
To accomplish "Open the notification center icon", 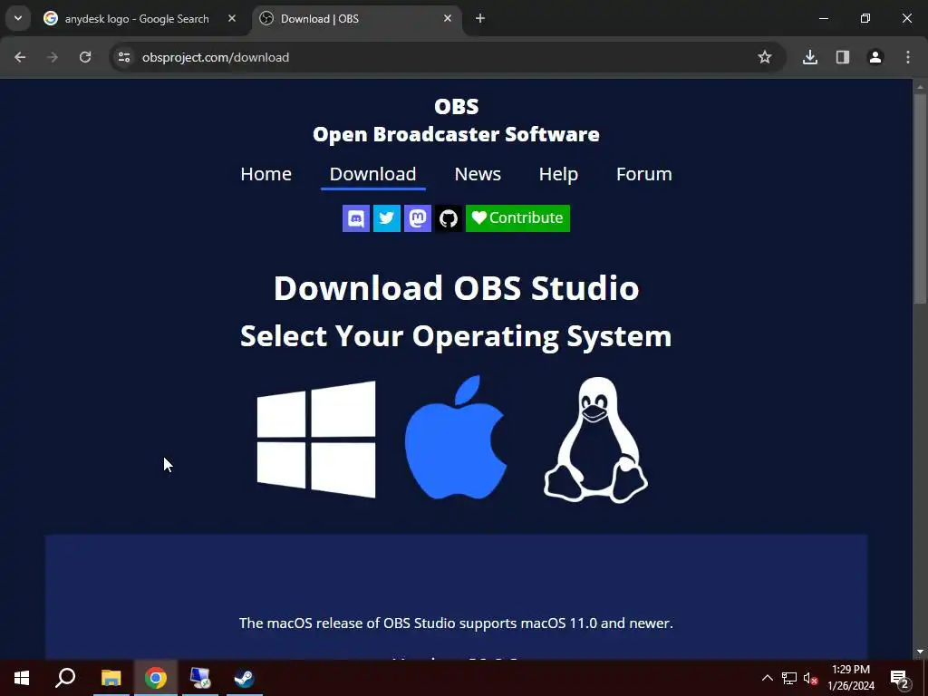I will (x=900, y=678).
